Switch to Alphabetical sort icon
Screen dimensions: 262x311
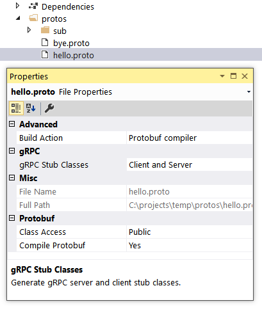(x=31, y=108)
